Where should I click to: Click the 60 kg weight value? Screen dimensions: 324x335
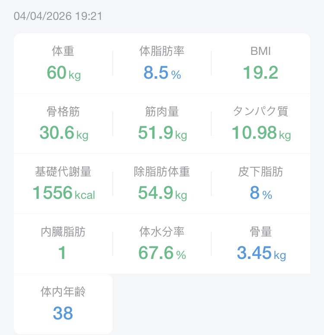[64, 73]
